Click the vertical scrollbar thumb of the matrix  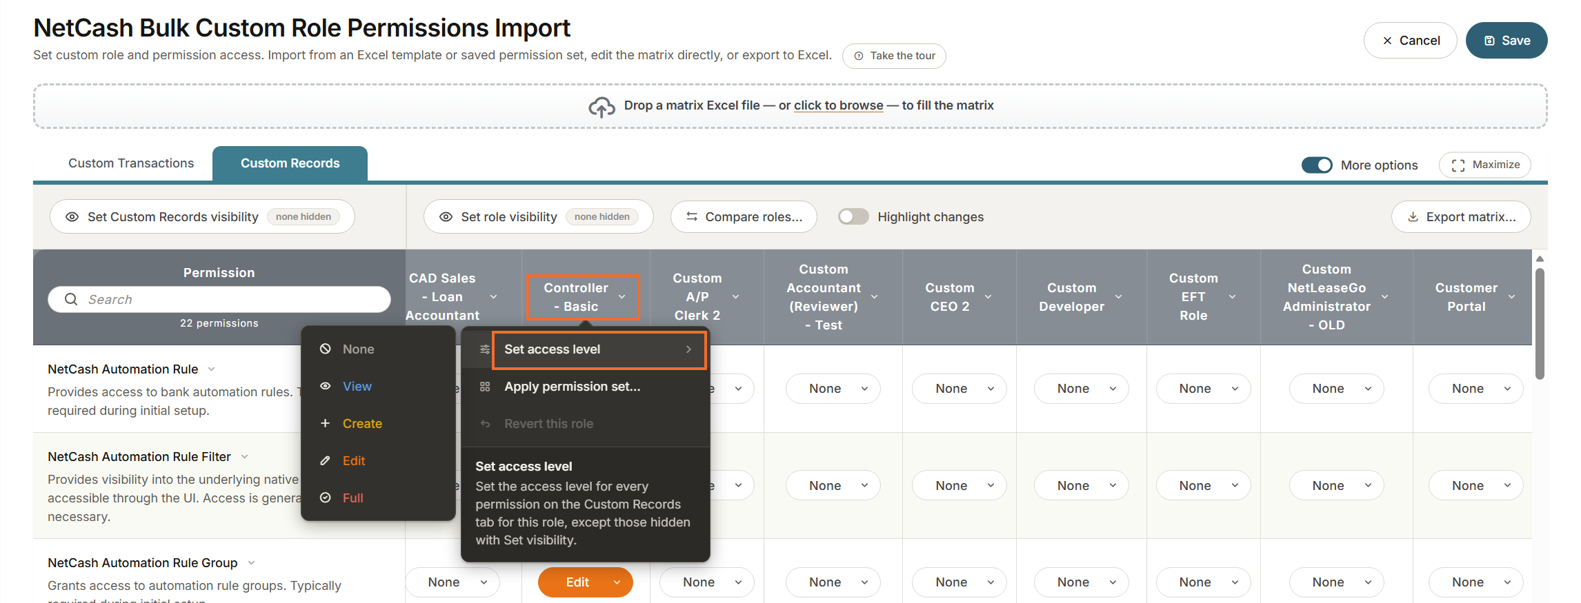click(x=1540, y=324)
